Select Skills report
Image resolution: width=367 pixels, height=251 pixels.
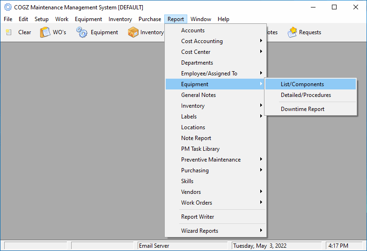(x=215, y=181)
